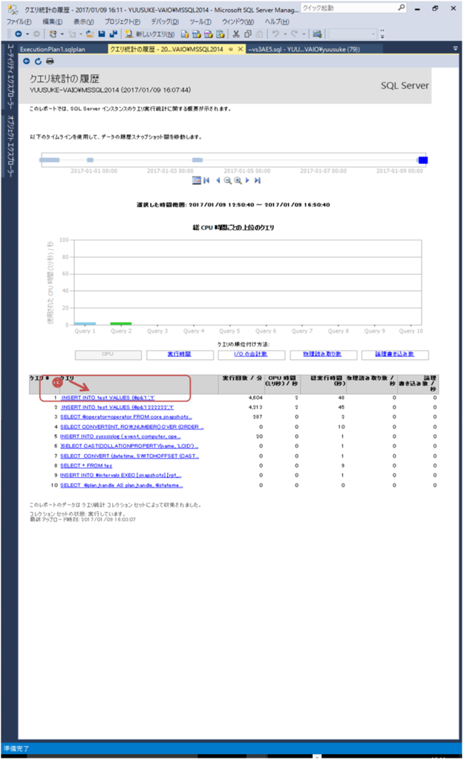This screenshot has height=760, width=464.
Task: Open the new item dropdown icon
Action: click(x=53, y=34)
